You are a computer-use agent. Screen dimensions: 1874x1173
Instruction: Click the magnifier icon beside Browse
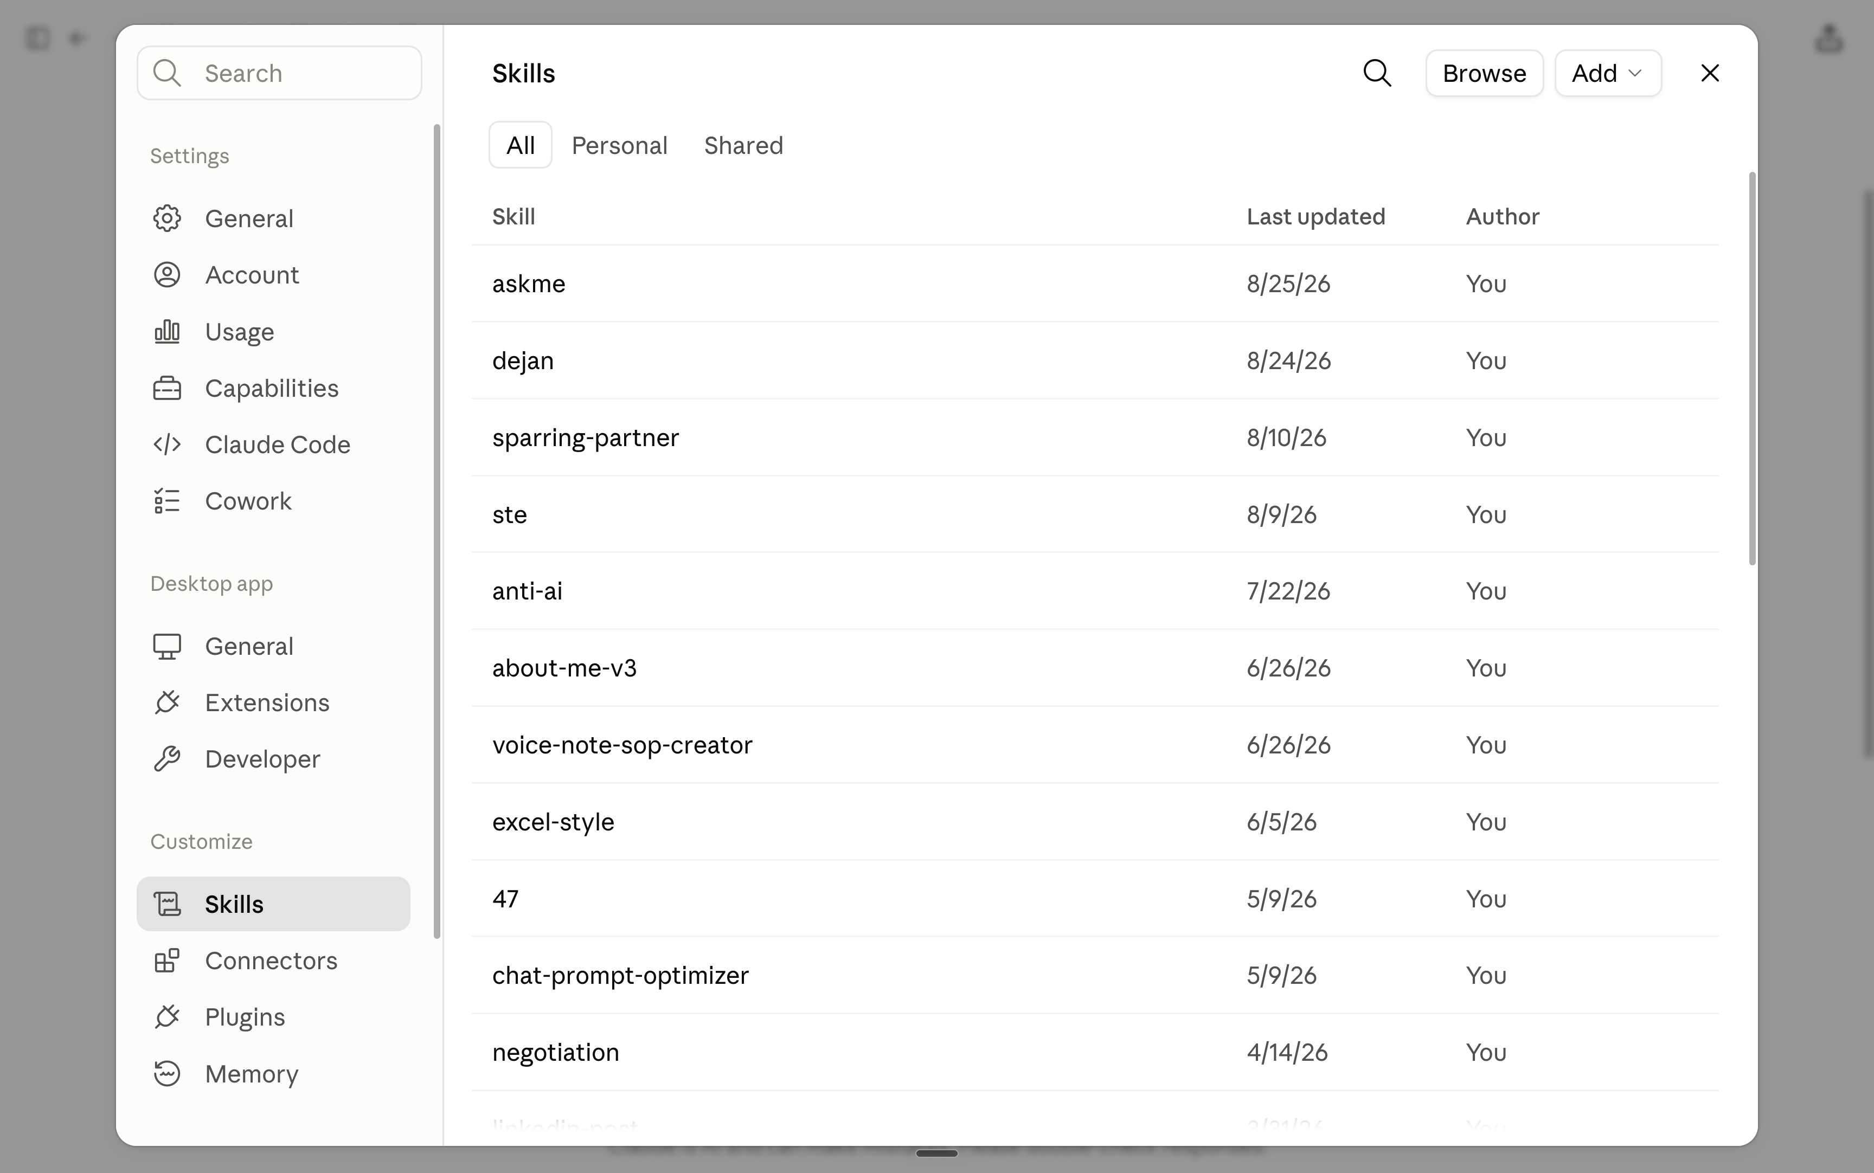(x=1377, y=73)
